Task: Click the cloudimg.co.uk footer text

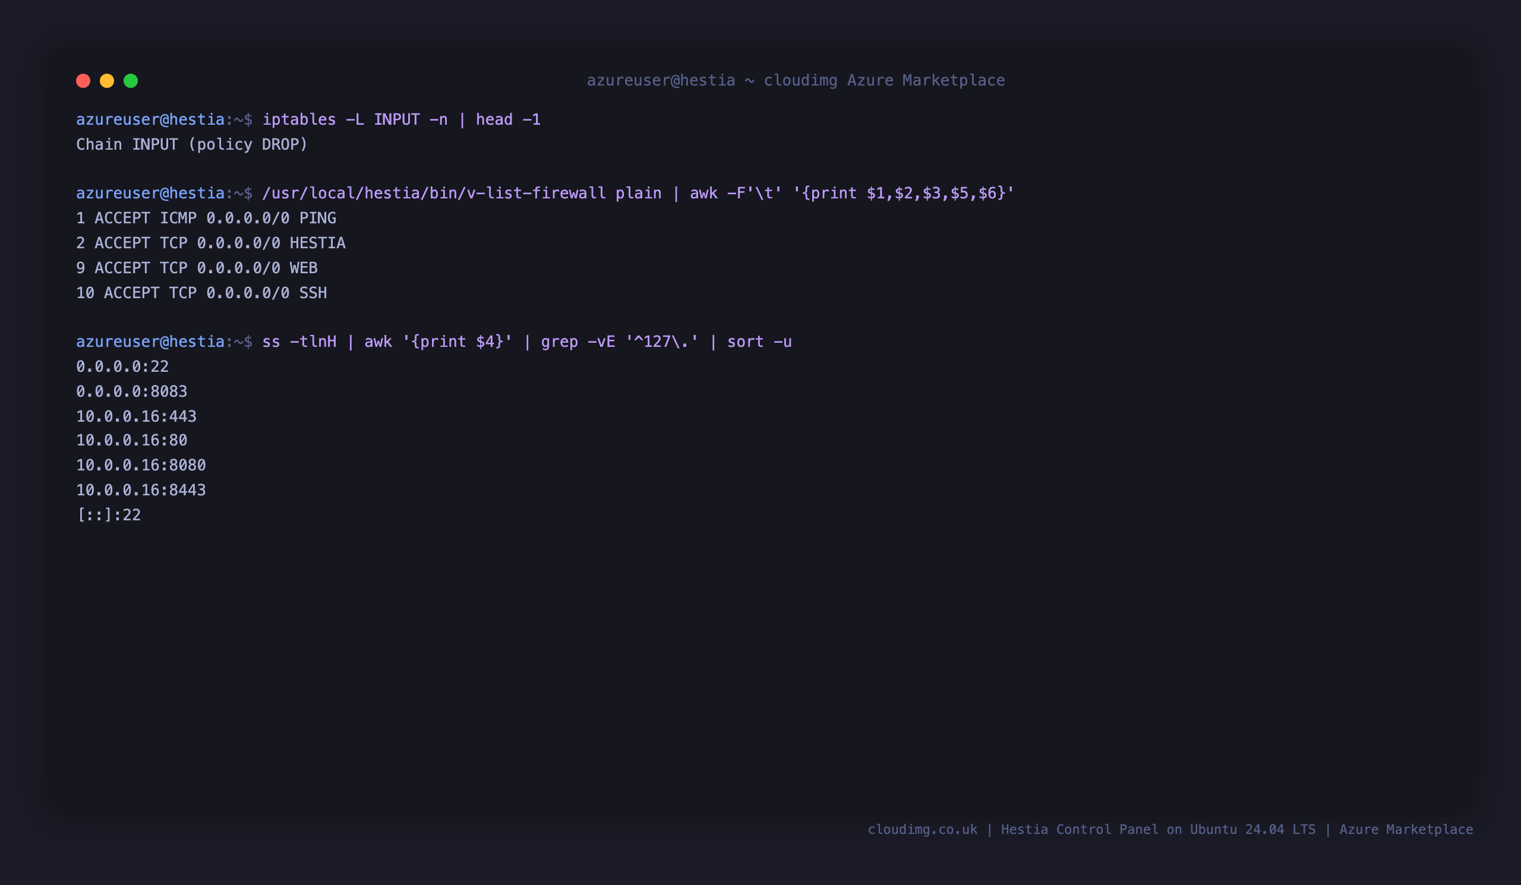Action: 922,830
